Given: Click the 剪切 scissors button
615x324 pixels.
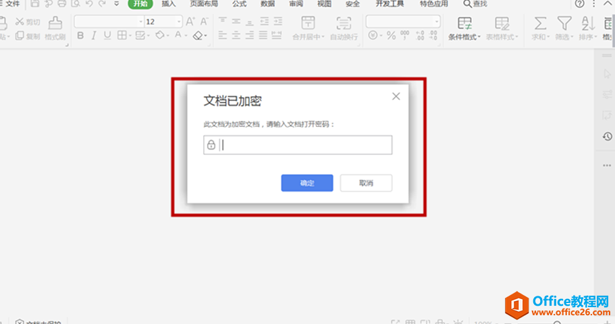Looking at the screenshot, I should 28,22.
